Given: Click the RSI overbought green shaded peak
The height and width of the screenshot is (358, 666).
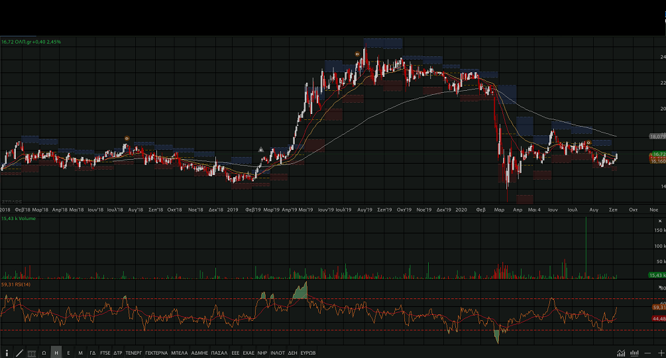Looking at the screenshot, I should [x=301, y=290].
